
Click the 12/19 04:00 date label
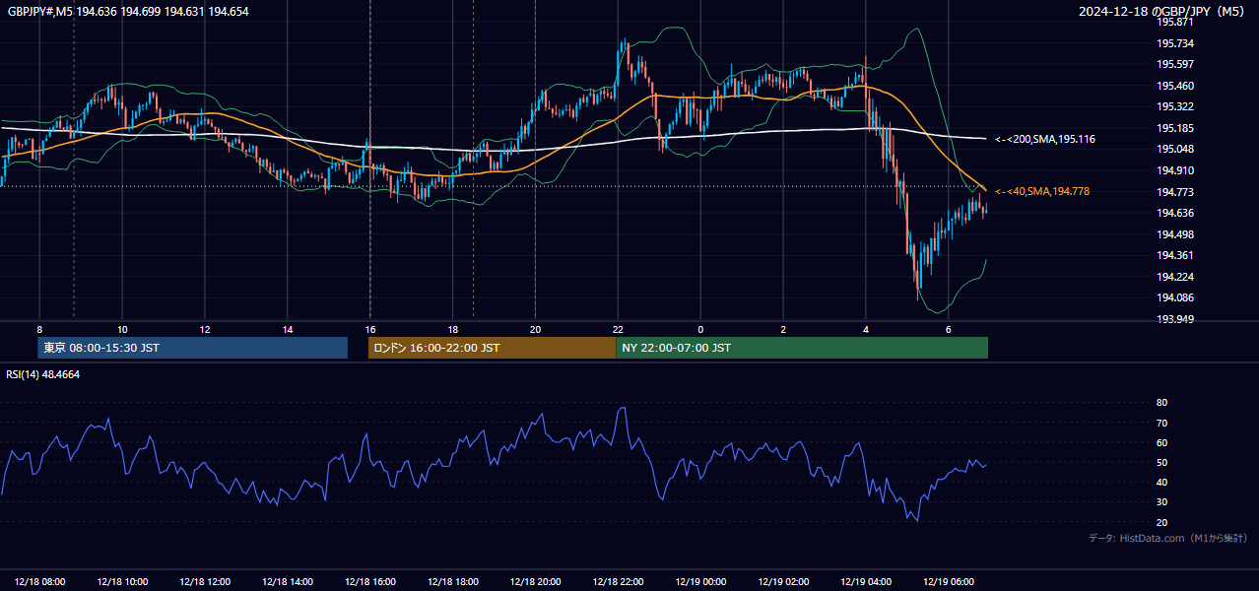pos(867,582)
